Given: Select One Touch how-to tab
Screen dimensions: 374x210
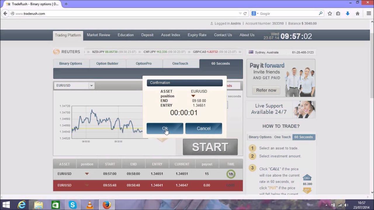Looking at the screenshot, I should pos(283,137).
